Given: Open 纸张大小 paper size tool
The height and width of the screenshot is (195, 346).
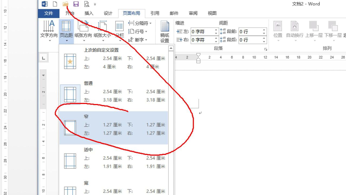Looking at the screenshot, I should point(102,31).
